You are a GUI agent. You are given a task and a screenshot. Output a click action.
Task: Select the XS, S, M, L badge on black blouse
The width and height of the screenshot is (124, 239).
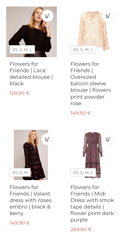[22, 49]
